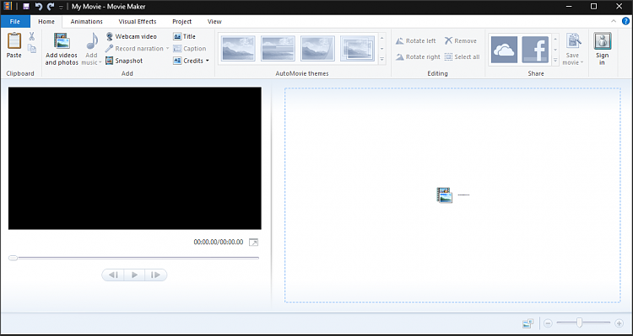The image size is (633, 336).
Task: Take a Snapshot of the preview
Action: click(124, 61)
